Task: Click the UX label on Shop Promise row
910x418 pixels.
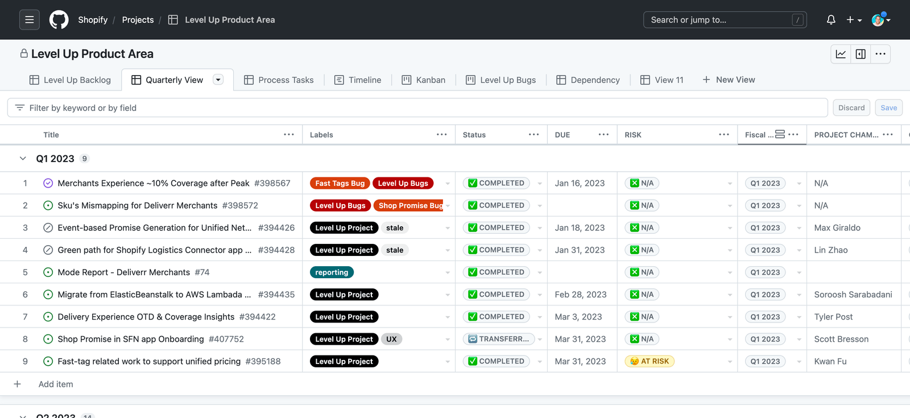Action: coord(391,339)
